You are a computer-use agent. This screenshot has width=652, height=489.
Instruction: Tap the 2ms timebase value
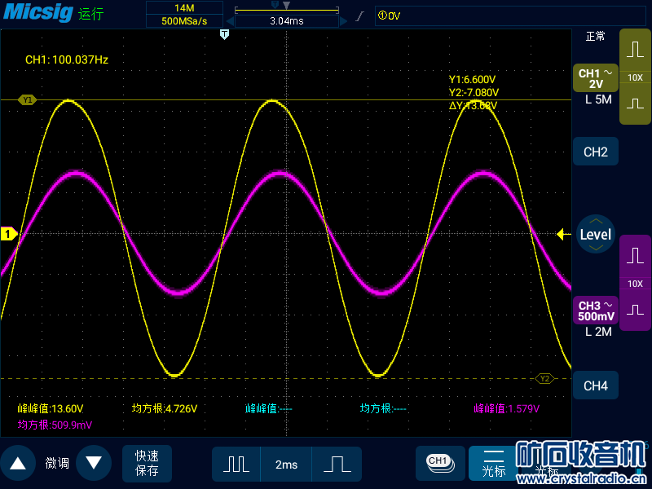click(x=286, y=464)
